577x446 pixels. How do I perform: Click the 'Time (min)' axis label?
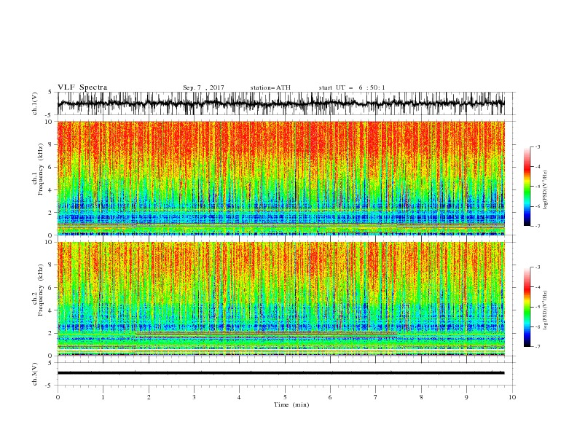point(291,404)
